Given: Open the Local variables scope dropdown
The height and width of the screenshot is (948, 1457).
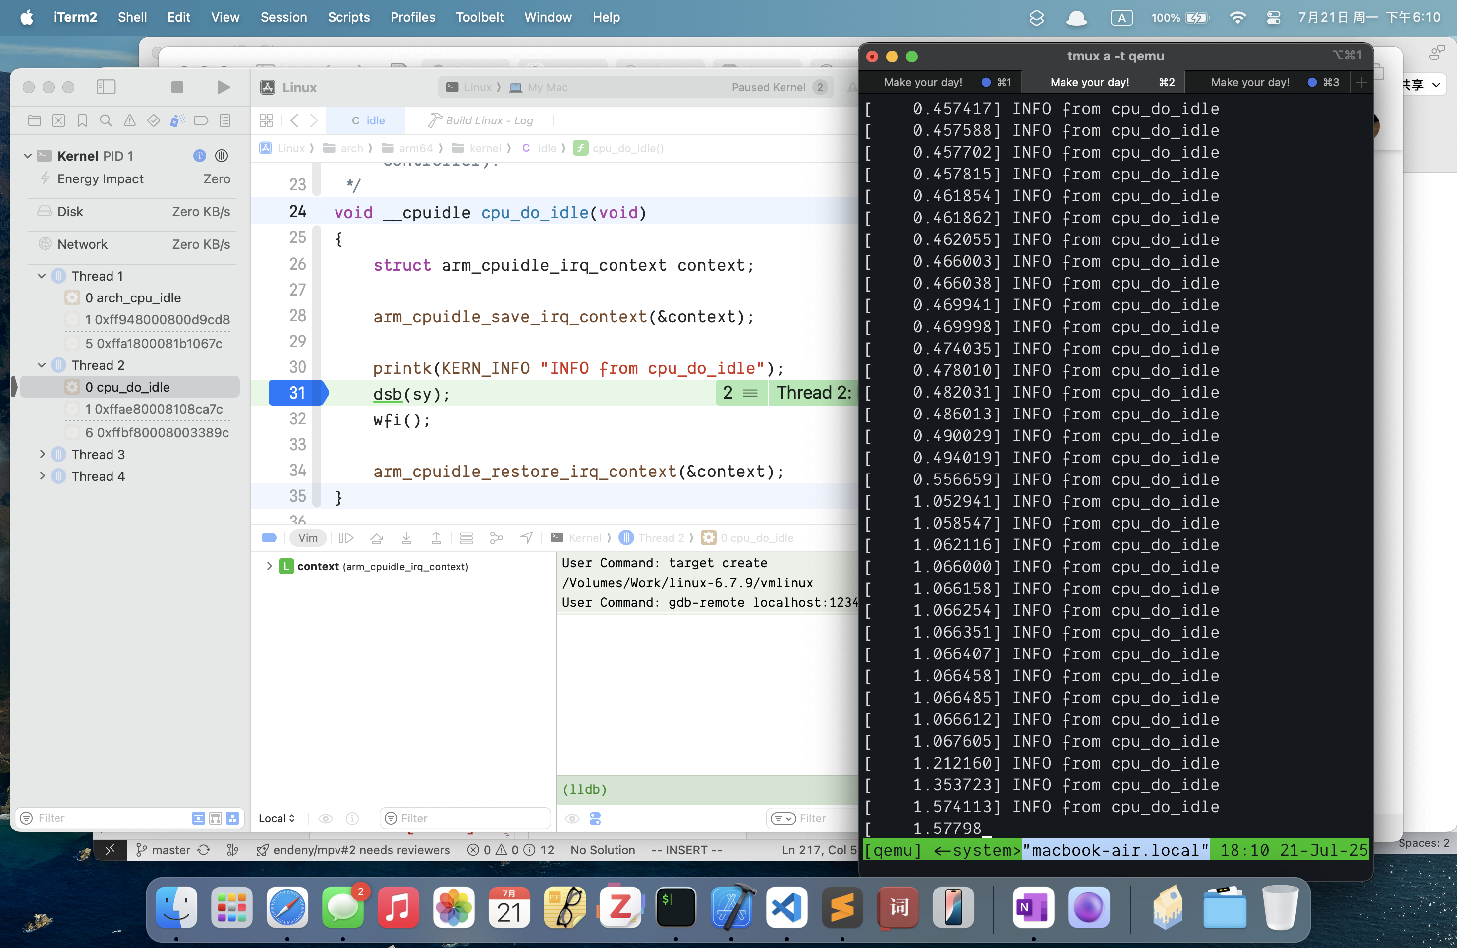Looking at the screenshot, I should pyautogui.click(x=277, y=818).
